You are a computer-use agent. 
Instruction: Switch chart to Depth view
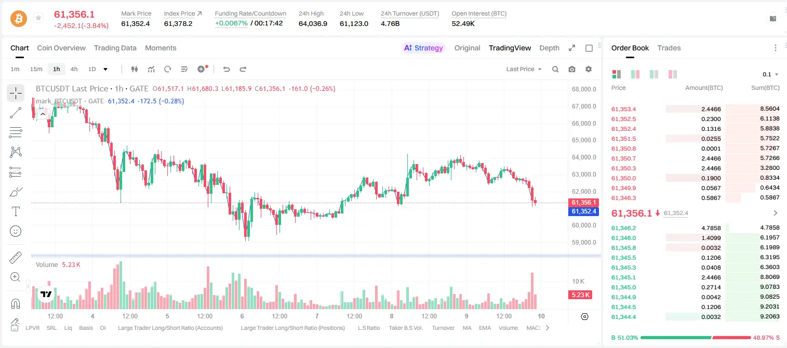(x=549, y=48)
